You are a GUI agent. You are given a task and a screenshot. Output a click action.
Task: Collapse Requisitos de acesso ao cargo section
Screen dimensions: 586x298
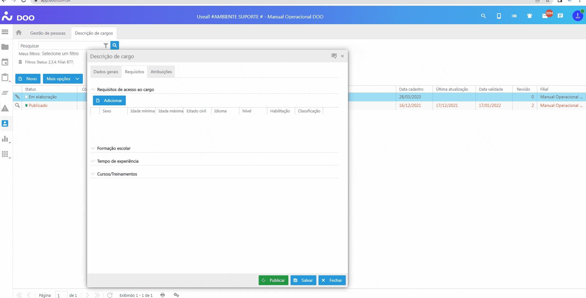pyautogui.click(x=93, y=89)
